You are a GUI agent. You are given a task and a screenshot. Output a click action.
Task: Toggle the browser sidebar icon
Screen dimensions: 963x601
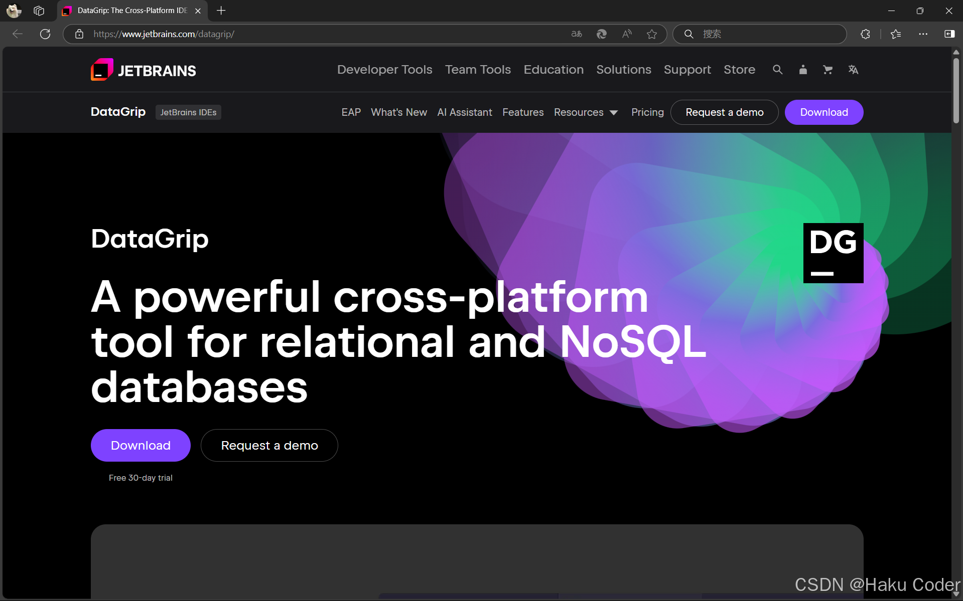(949, 34)
